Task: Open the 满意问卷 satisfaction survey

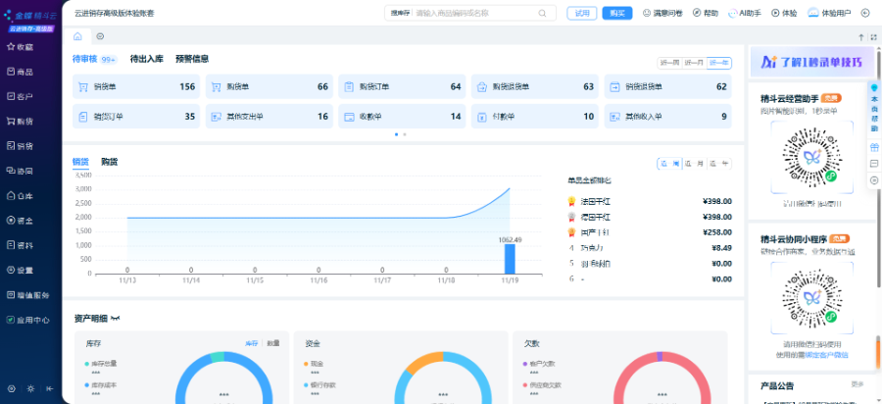Action: [x=662, y=13]
